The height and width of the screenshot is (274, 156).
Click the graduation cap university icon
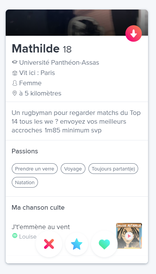click(15, 62)
